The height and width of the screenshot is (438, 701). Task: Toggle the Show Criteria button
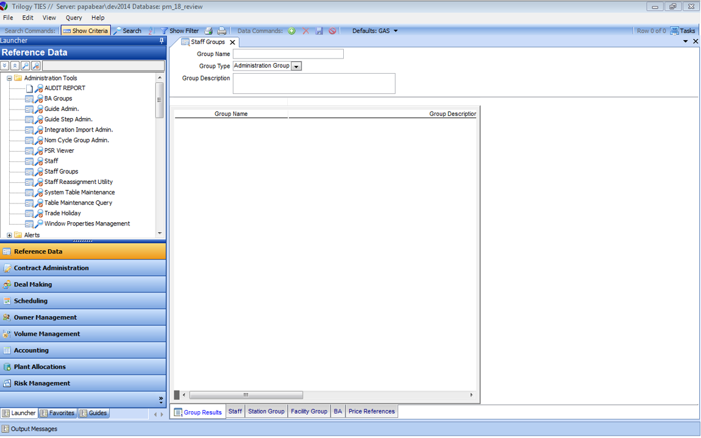pos(85,31)
